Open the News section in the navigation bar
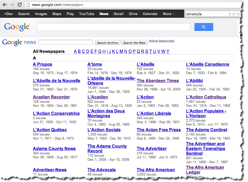Screen dimensions: 248x182 [x=104, y=14]
